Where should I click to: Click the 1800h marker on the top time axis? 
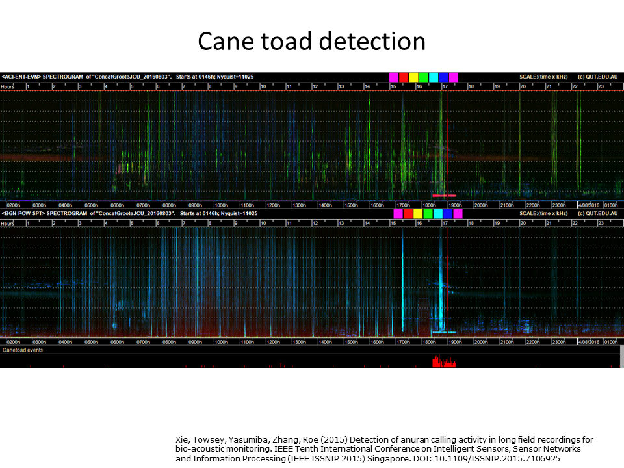(429, 205)
